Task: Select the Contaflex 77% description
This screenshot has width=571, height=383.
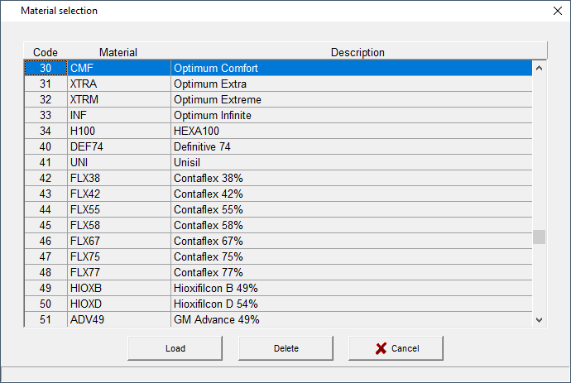Action: (352, 272)
